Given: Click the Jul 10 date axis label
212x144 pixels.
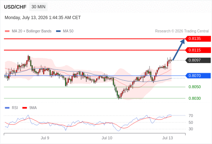Looking at the screenshot, I should click(x=107, y=138).
